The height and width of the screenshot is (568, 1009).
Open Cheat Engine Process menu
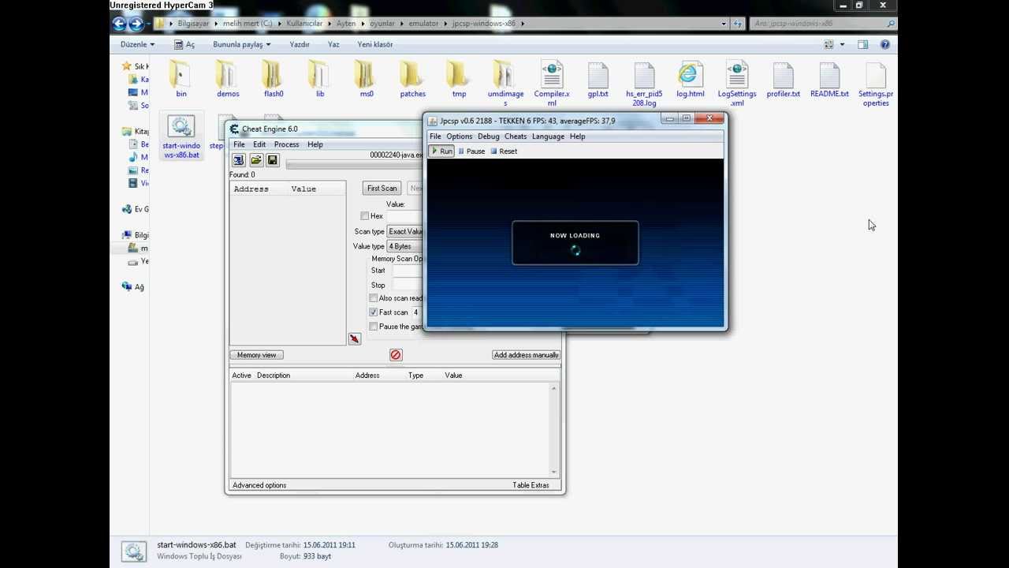click(x=286, y=144)
